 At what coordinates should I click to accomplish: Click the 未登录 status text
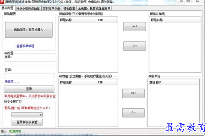tap(12, 82)
